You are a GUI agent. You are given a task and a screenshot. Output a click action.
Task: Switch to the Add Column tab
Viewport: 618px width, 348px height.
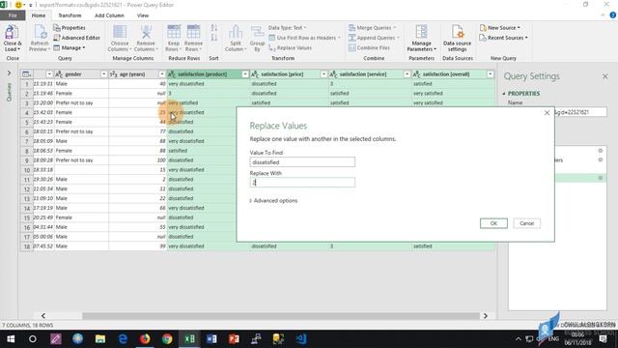(109, 15)
